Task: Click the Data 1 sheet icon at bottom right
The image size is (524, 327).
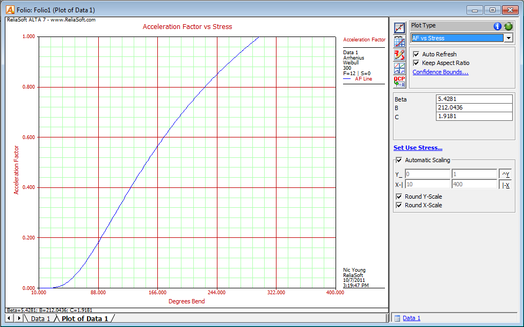Action: click(x=397, y=318)
